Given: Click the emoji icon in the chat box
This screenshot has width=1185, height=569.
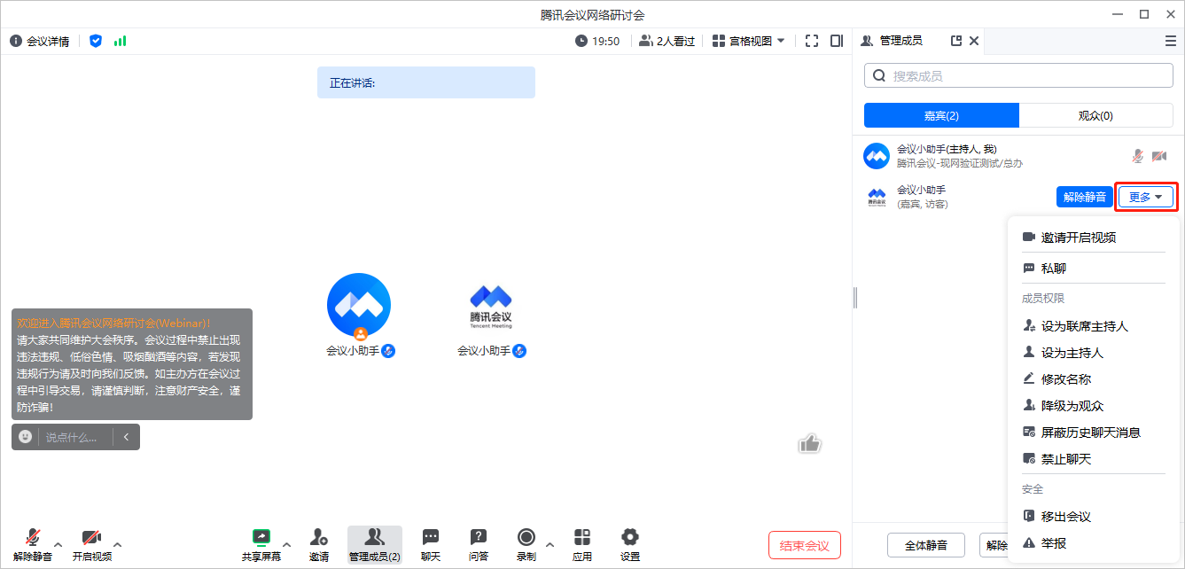Looking at the screenshot, I should 26,437.
